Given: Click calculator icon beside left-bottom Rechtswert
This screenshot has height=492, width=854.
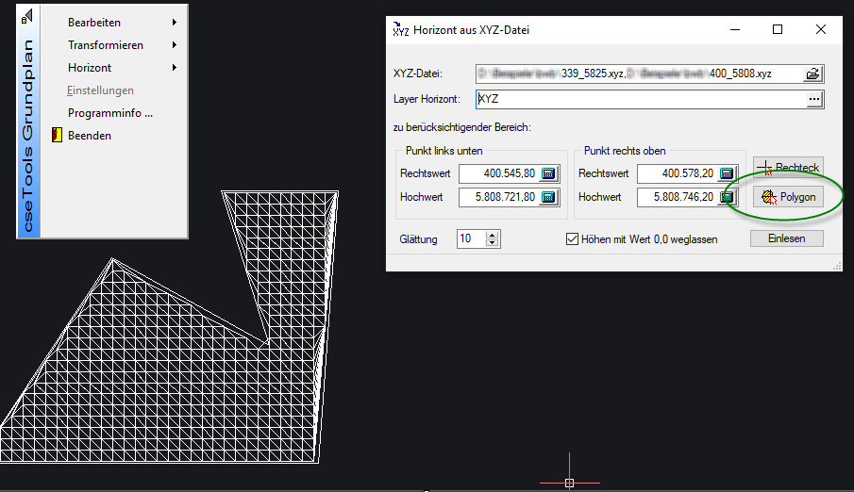Looking at the screenshot, I should tap(549, 173).
